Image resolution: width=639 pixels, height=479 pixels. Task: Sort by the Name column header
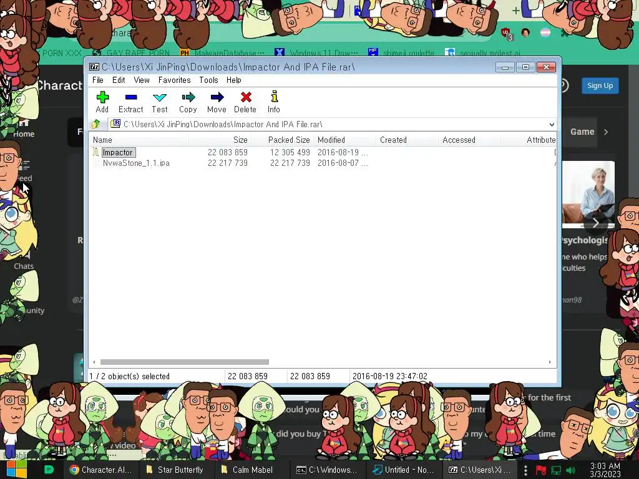pyautogui.click(x=139, y=140)
